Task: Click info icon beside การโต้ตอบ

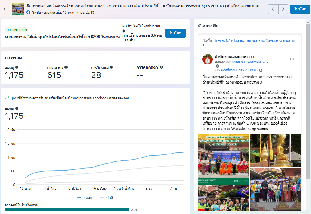Action: click(111, 67)
